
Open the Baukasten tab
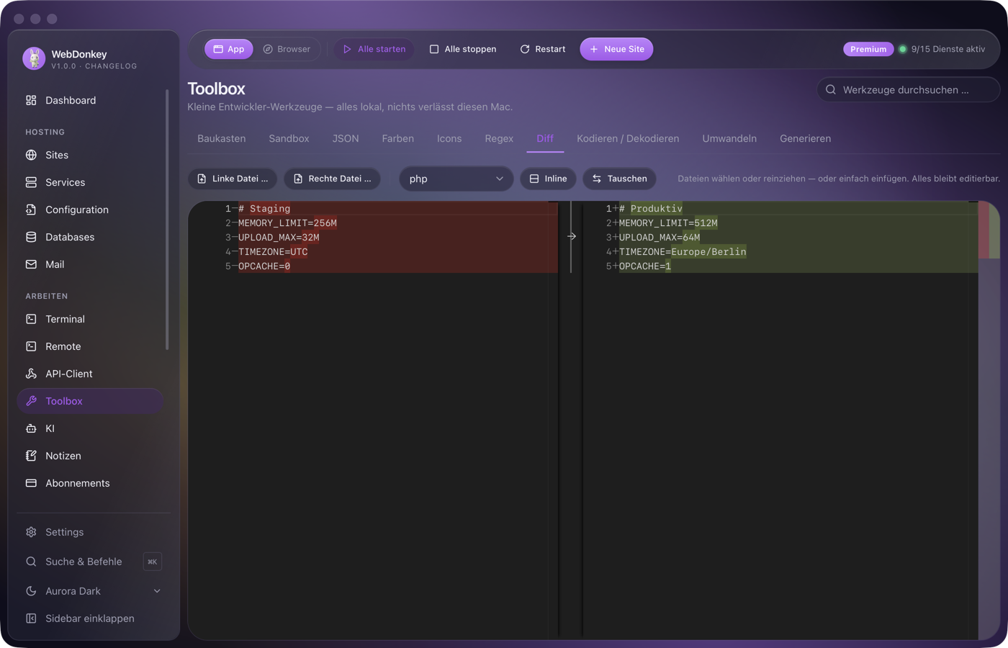pos(222,138)
